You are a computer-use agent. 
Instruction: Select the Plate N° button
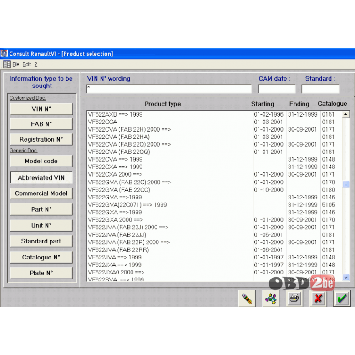pyautogui.click(x=41, y=273)
